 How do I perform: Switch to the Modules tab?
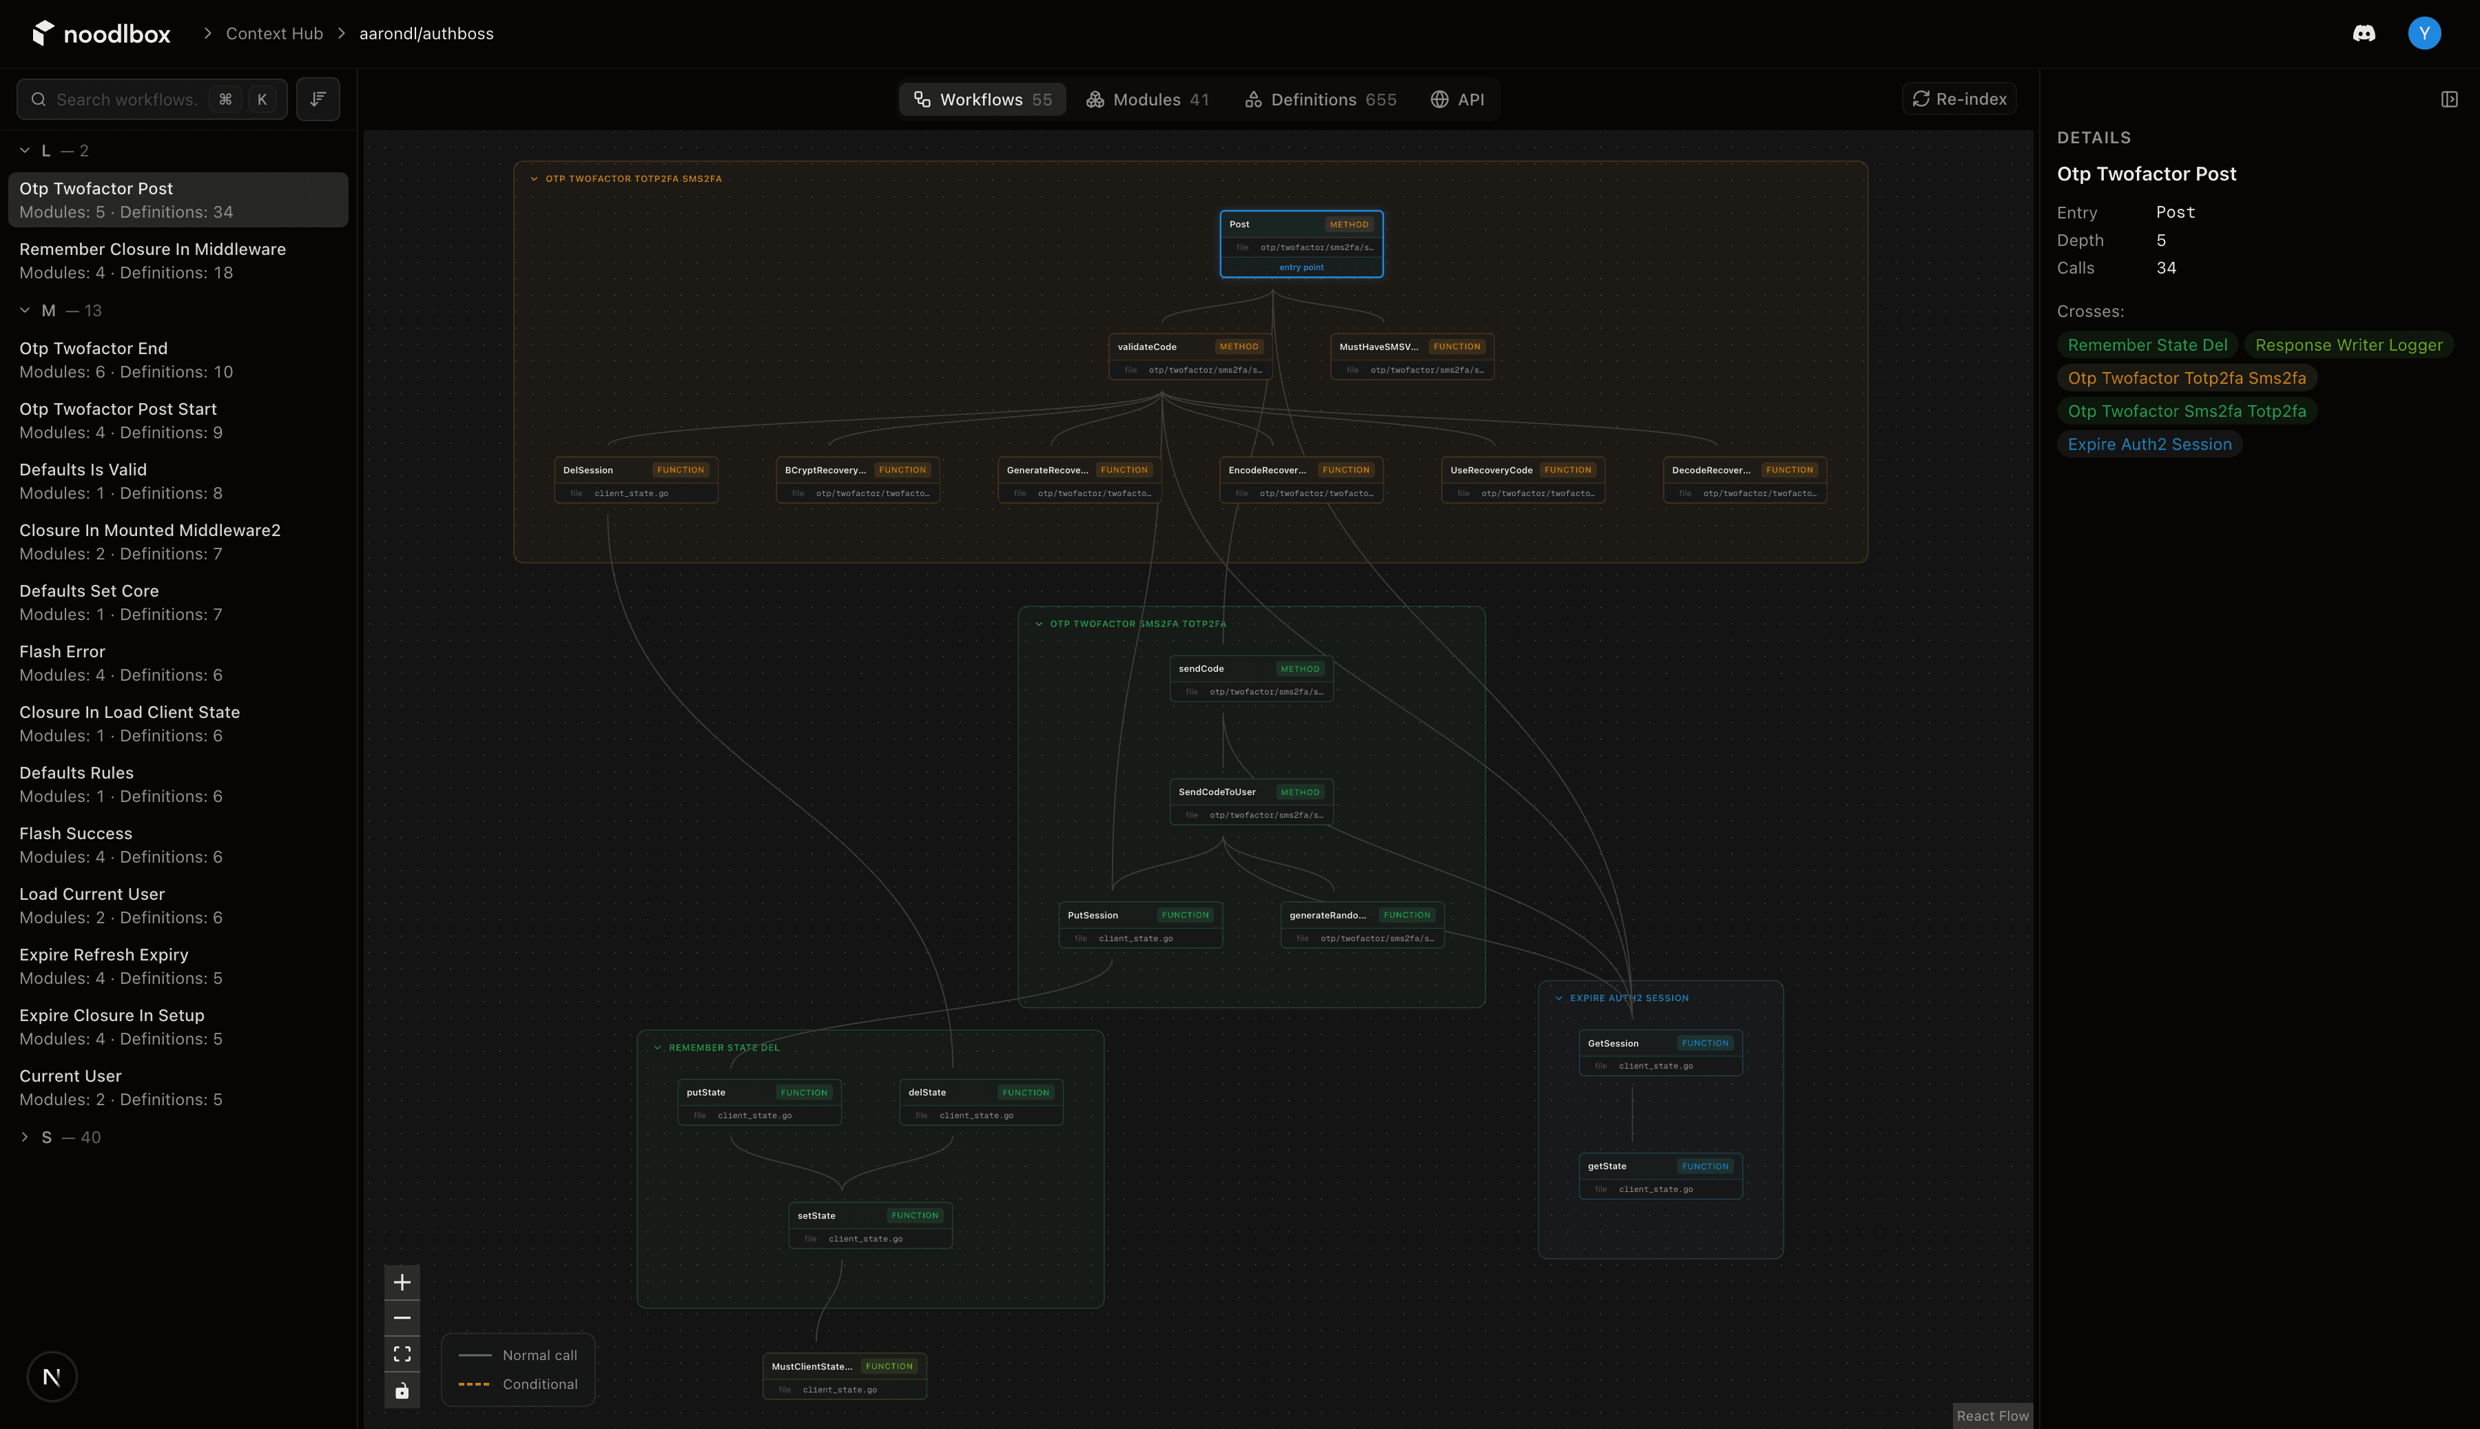click(x=1148, y=99)
